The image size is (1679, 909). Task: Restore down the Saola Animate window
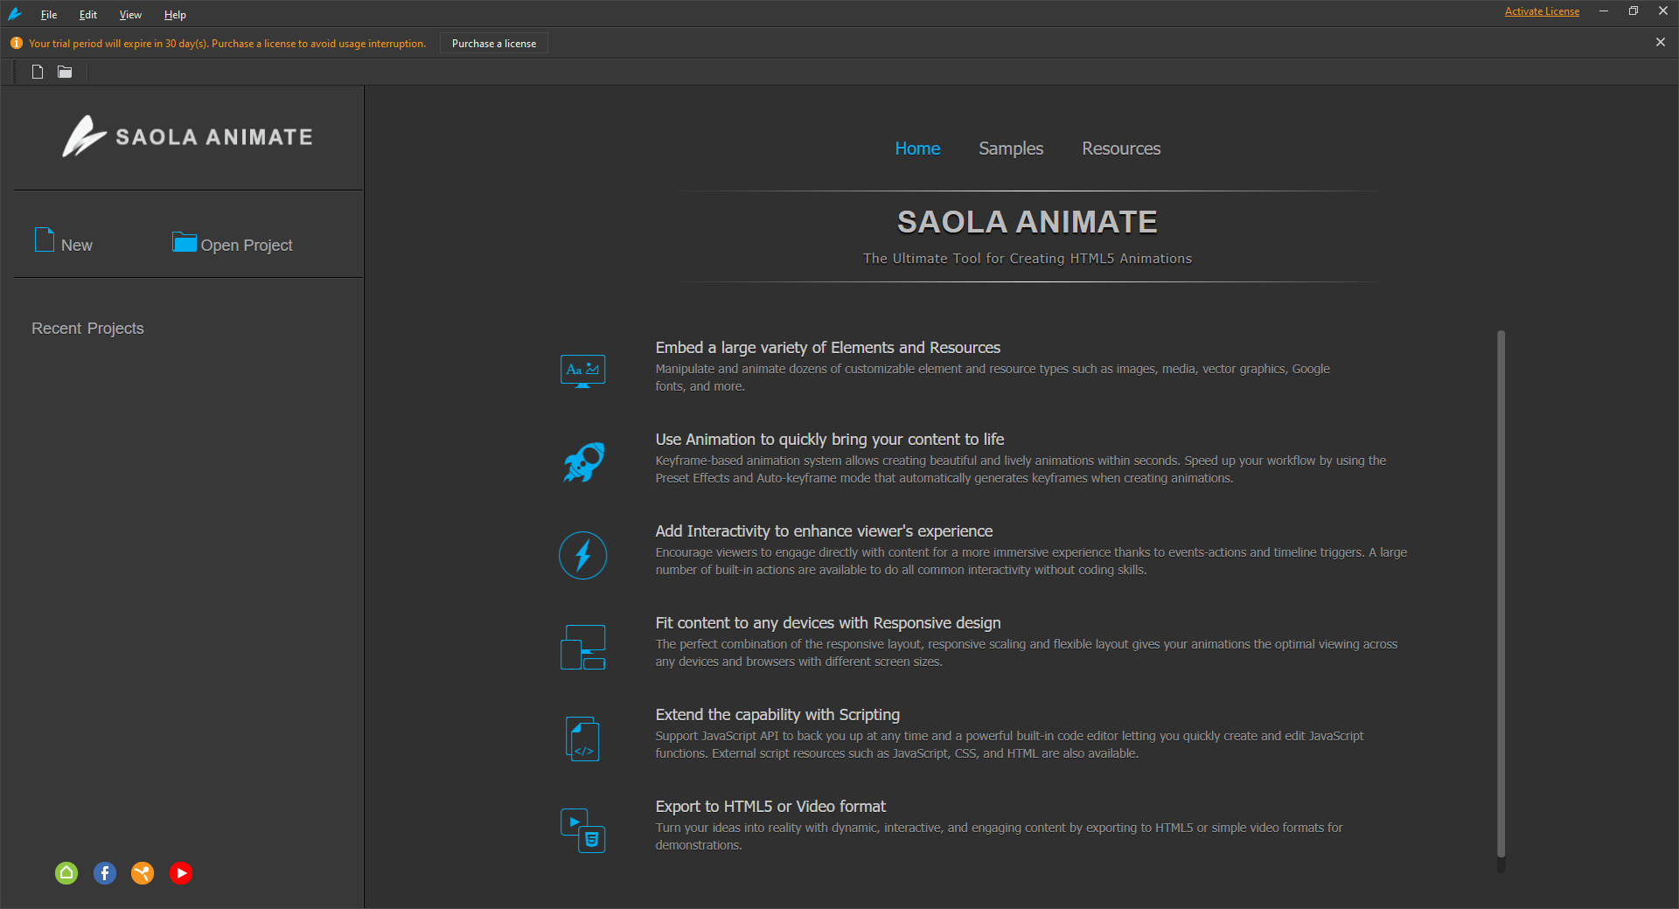click(1634, 11)
